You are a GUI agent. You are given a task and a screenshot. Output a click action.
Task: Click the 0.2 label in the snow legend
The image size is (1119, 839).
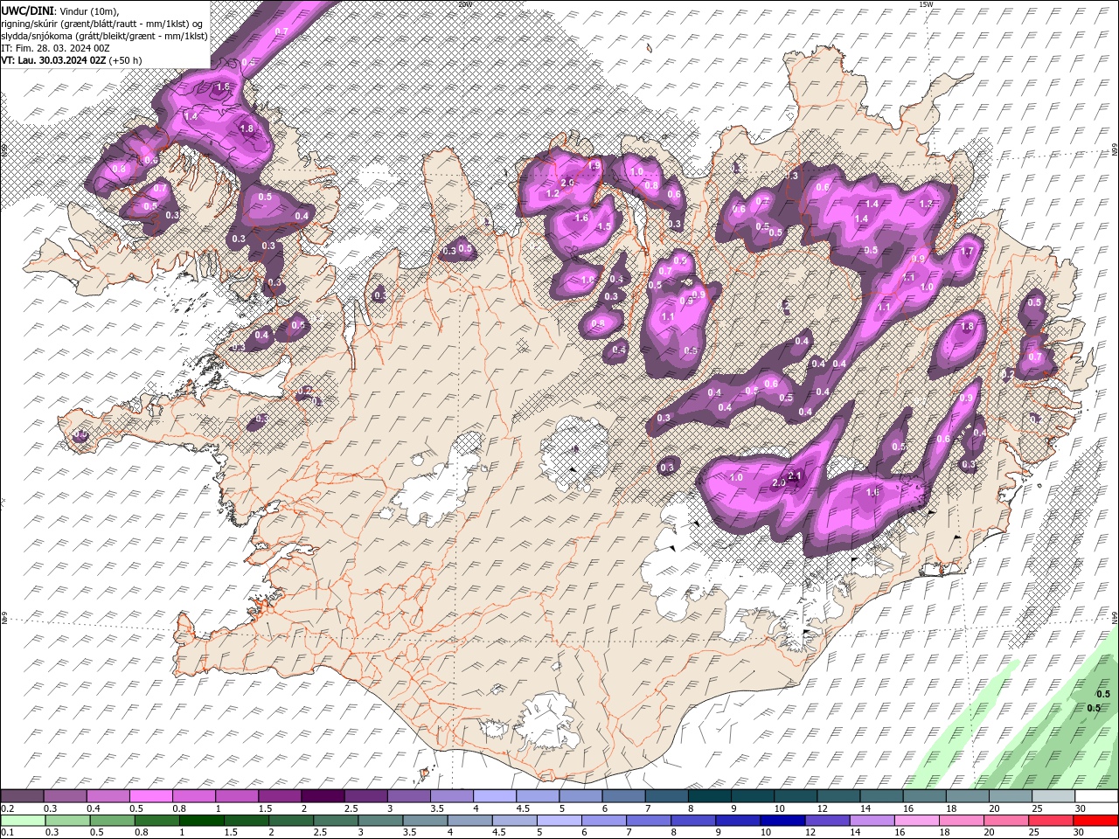(x=6, y=808)
